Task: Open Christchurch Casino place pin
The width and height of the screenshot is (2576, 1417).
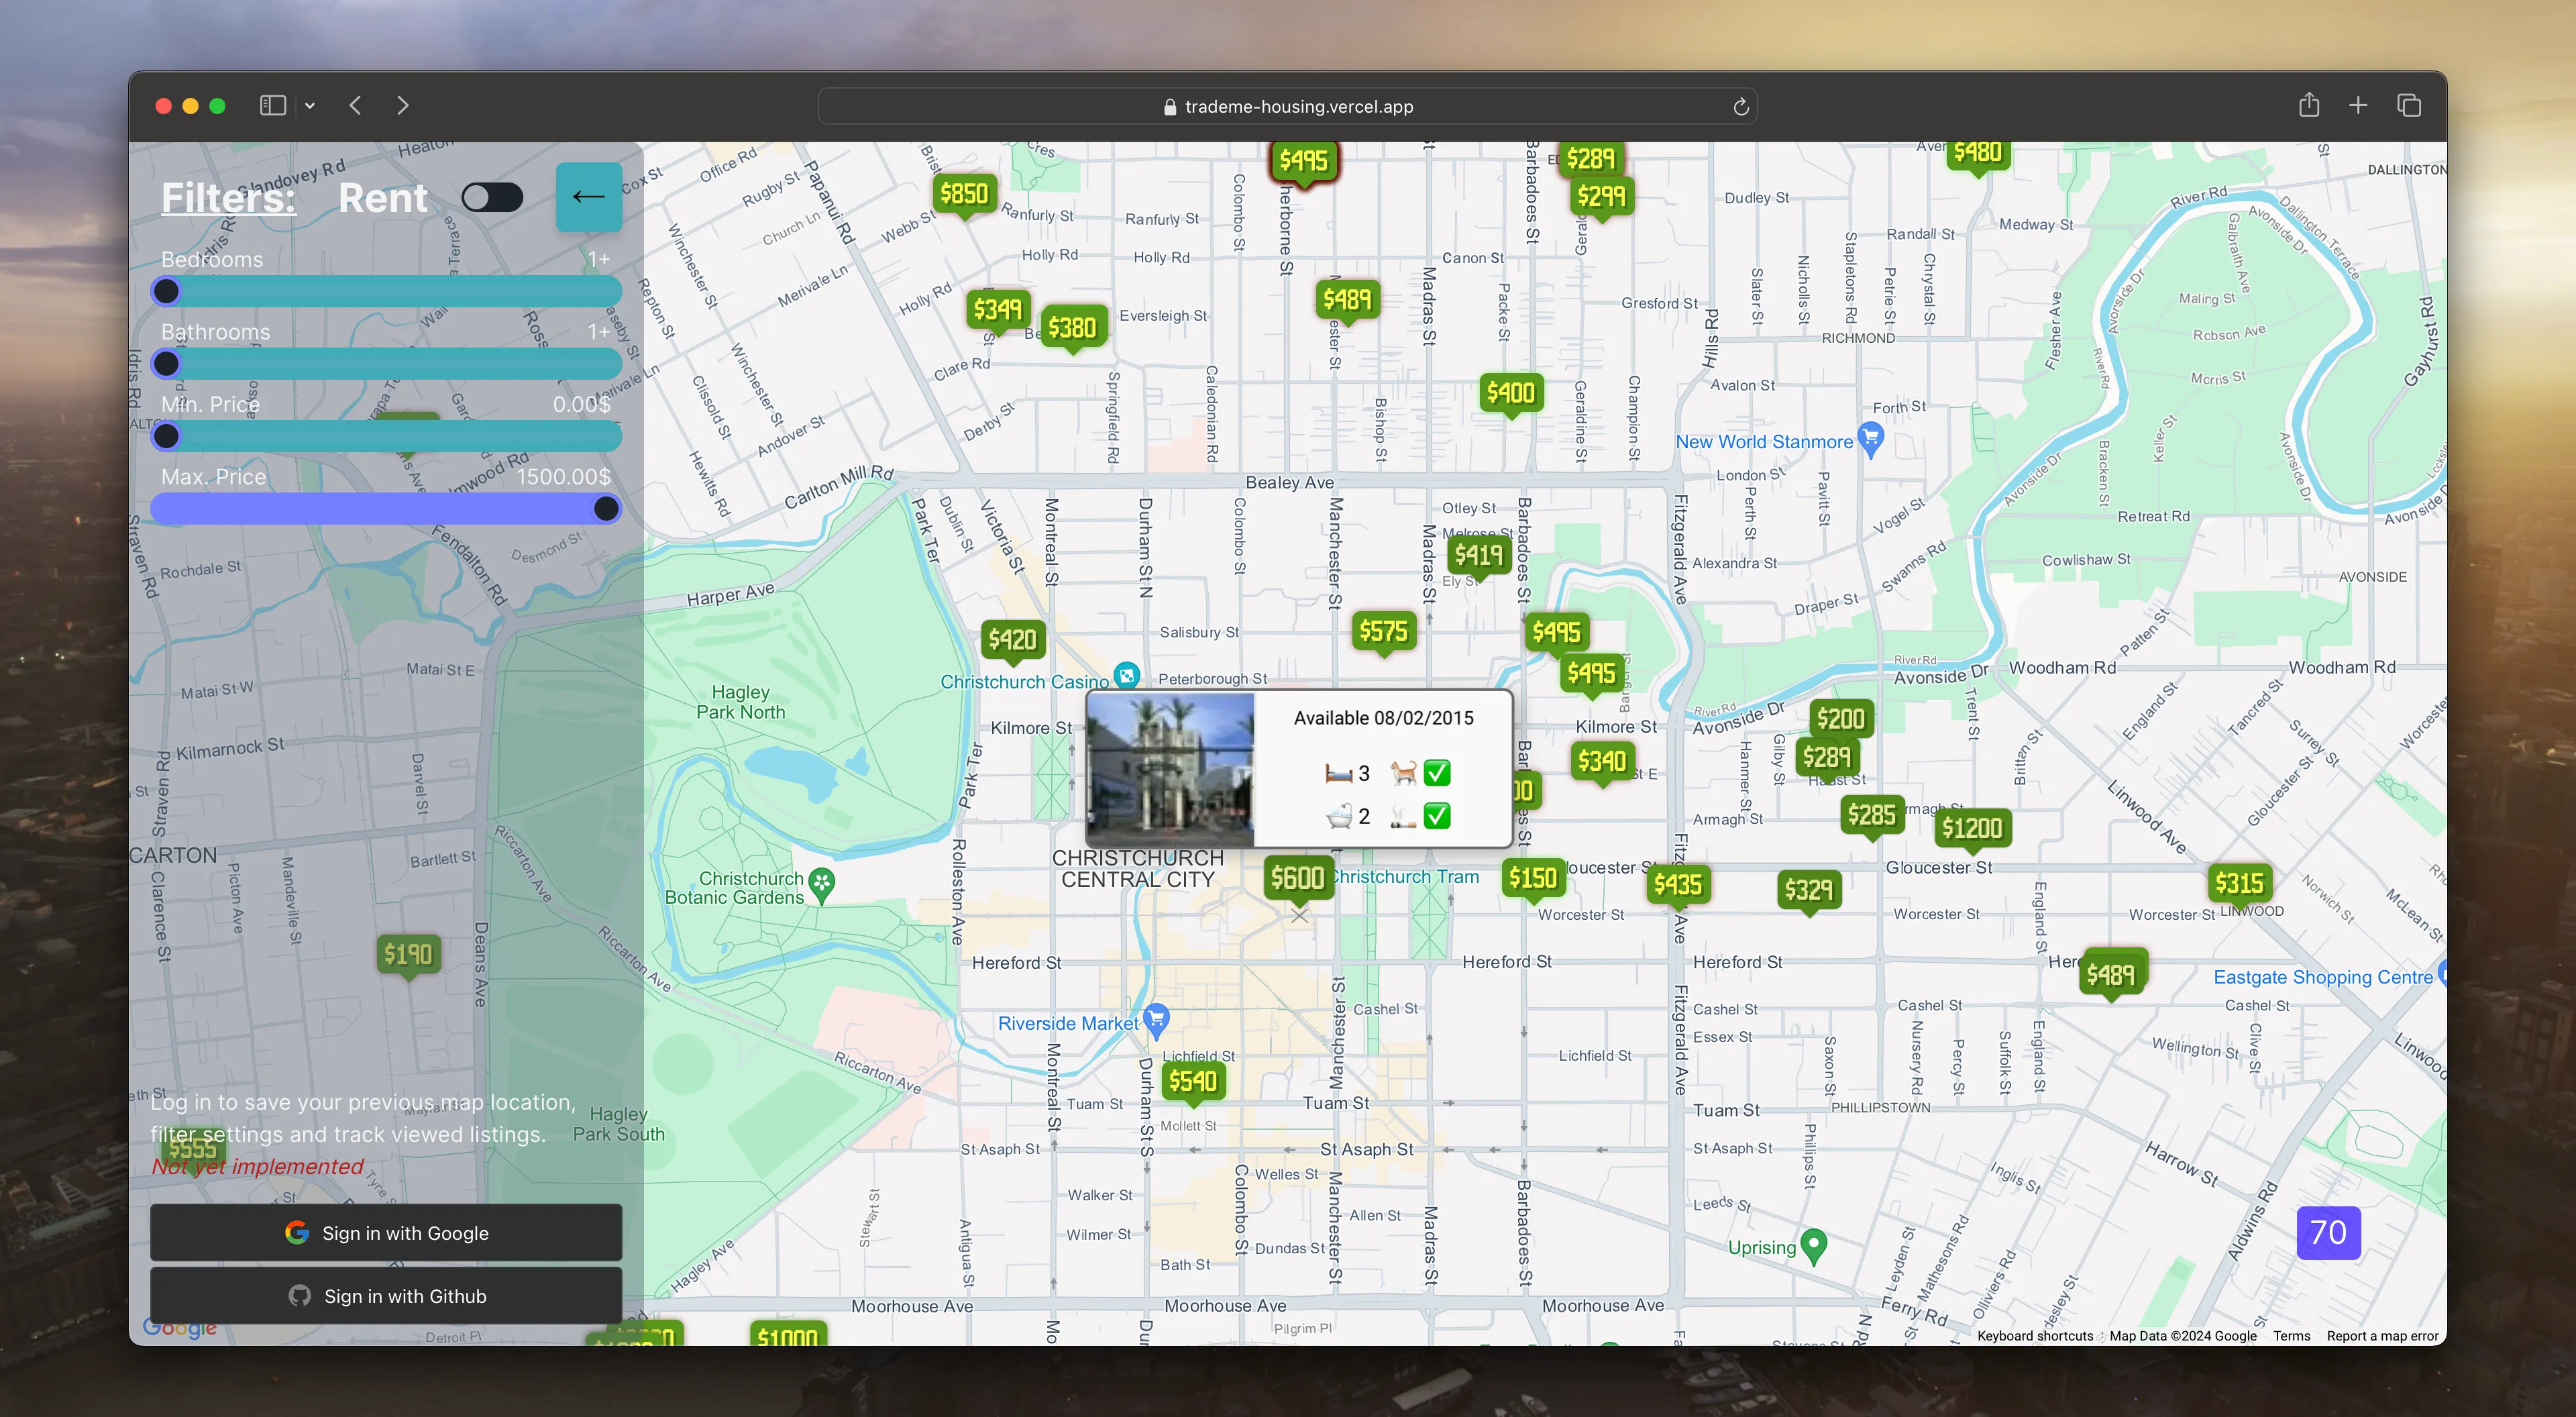Action: [1126, 676]
